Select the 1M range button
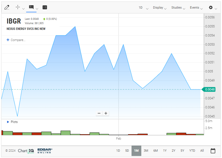Viewport: 222px width, 158px height. click(136, 151)
